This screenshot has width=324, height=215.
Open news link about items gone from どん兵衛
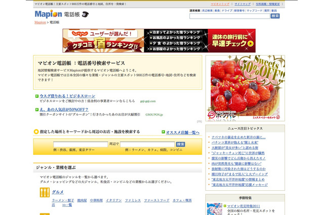(238, 158)
